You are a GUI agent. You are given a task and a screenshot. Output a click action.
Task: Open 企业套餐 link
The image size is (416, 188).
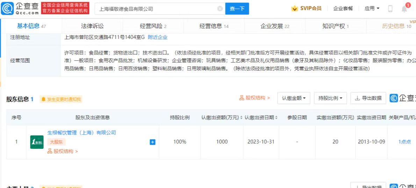tap(343, 8)
